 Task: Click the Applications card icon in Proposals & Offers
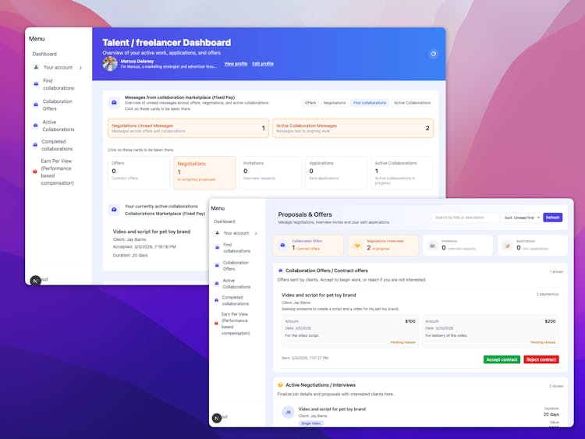507,245
